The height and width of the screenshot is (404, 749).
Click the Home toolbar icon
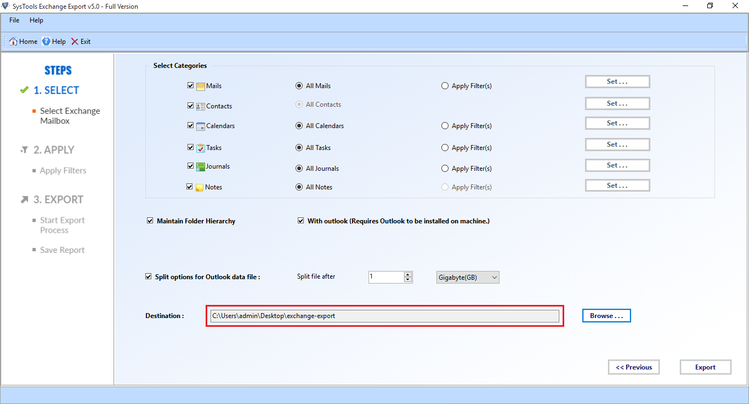pos(13,42)
